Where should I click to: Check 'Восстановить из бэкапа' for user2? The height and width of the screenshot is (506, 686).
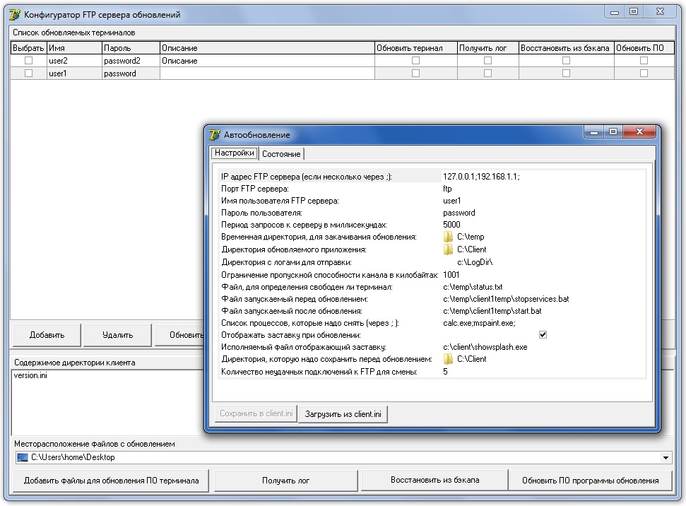coord(566,60)
